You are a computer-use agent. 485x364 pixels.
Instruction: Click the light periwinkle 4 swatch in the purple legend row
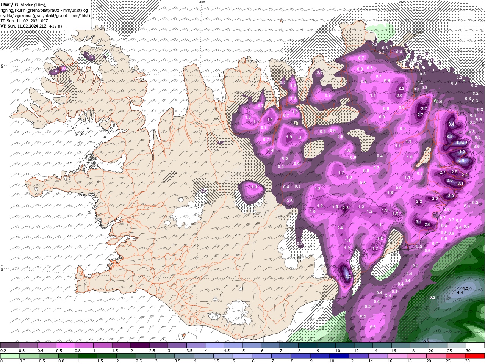tap(214, 345)
